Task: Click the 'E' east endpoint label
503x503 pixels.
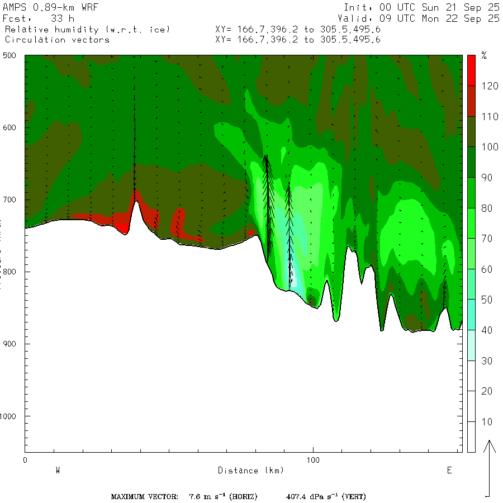Action: tap(449, 470)
